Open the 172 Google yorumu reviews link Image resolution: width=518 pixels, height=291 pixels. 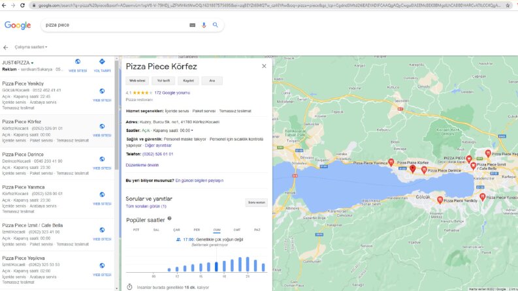(x=172, y=93)
